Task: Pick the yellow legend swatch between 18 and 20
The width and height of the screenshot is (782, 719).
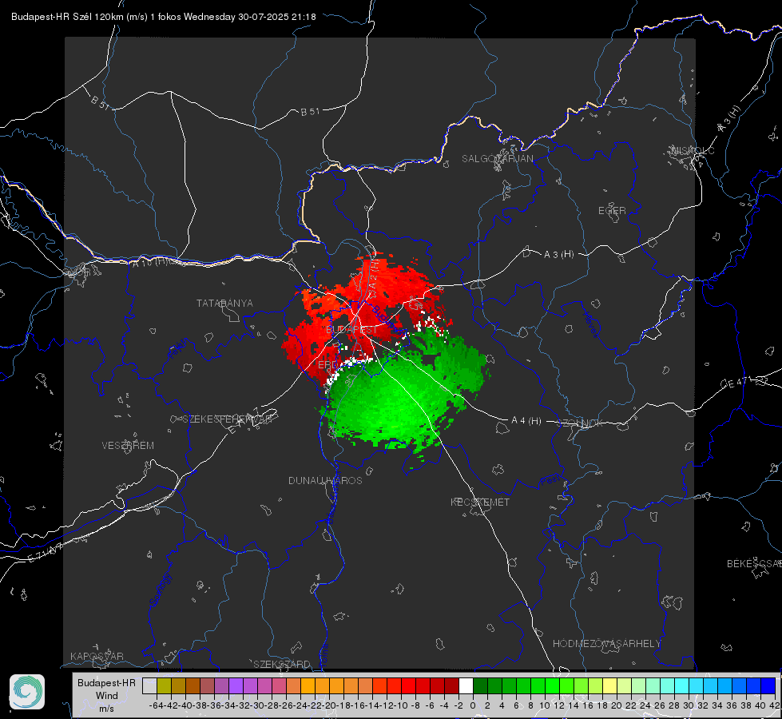Action: 609,685
